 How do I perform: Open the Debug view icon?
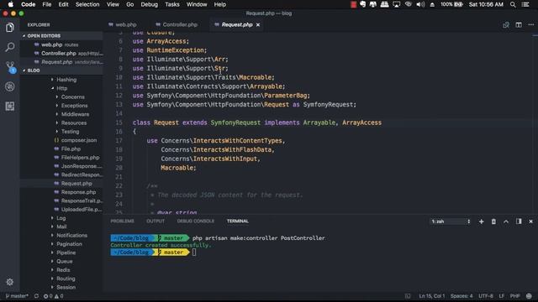pyautogui.click(x=10, y=86)
